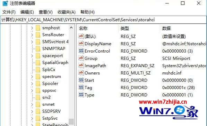
Task: Click the Group string value icon
Action: click(81, 58)
